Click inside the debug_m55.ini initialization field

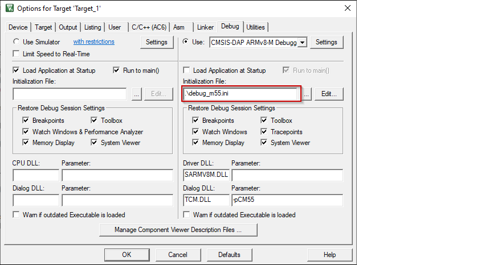pyautogui.click(x=241, y=94)
